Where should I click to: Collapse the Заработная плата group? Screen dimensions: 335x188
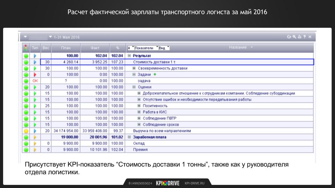[129, 137]
